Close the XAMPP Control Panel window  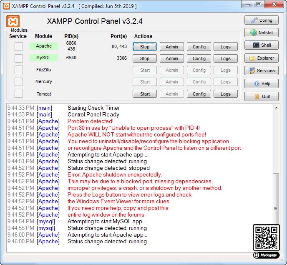274,5
